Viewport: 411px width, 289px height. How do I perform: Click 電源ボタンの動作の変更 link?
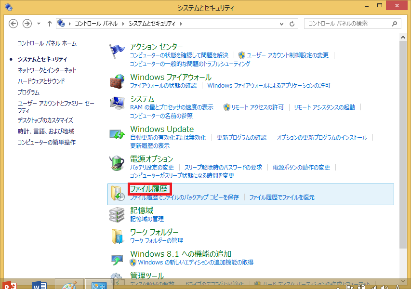[x=302, y=168]
